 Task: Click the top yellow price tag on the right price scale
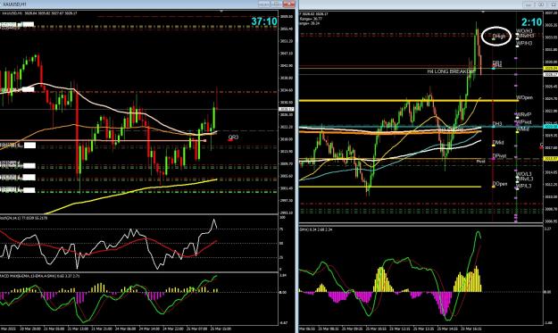click(x=551, y=68)
